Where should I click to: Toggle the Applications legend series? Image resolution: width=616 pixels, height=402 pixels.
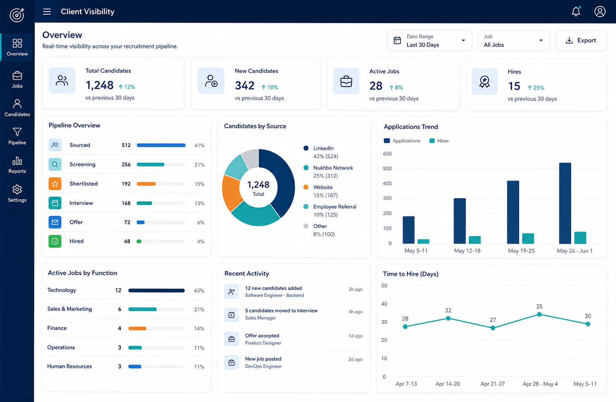tap(402, 141)
